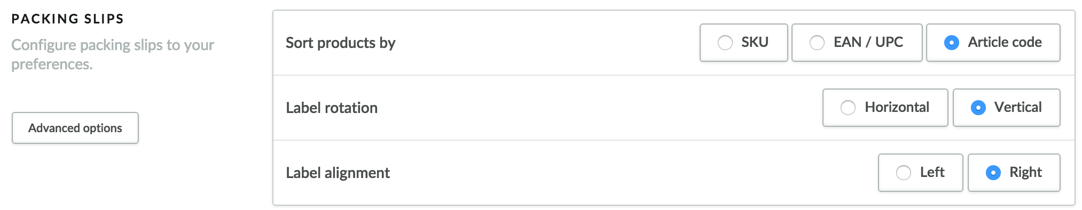
Task: Click the blue radio dot beside Right
Action: [993, 173]
